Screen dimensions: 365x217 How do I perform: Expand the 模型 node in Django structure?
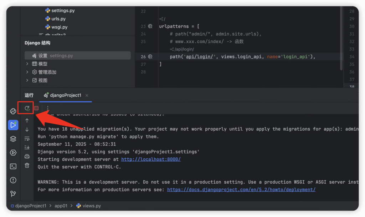27,64
